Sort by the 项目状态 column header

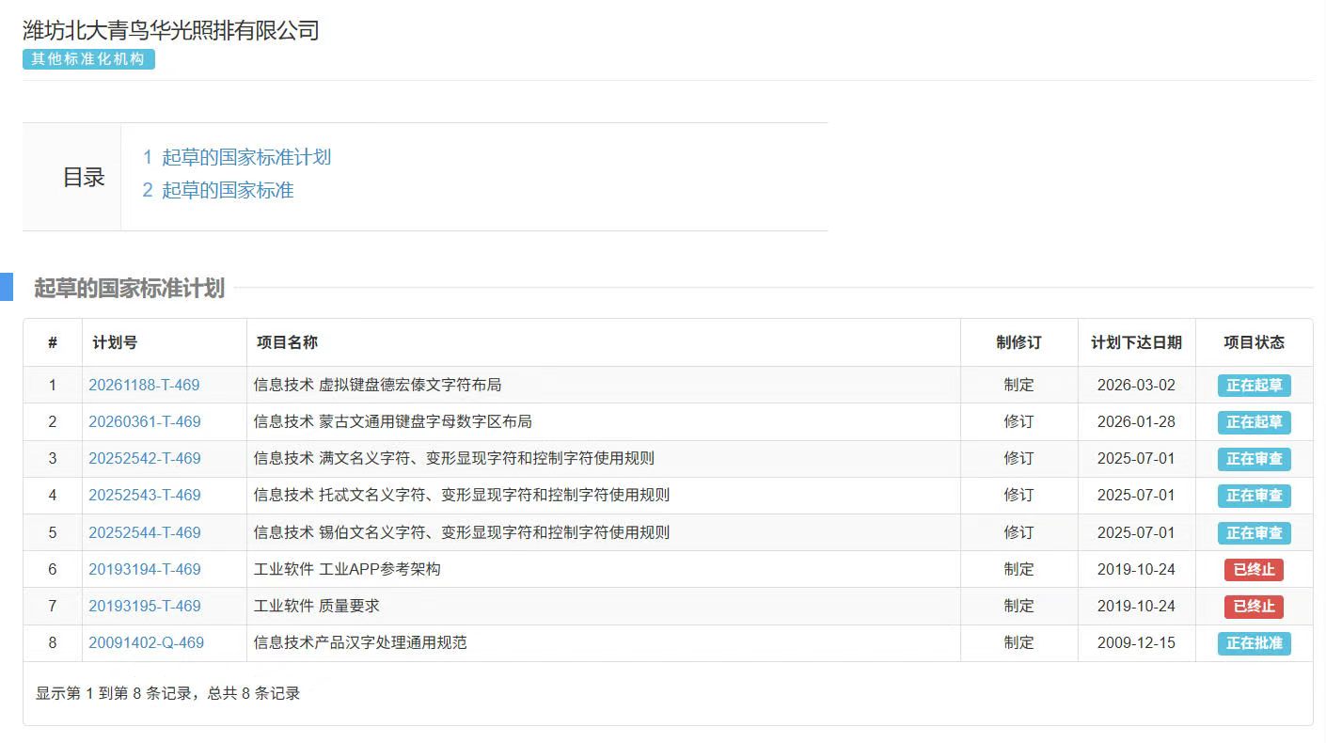[x=1254, y=342]
